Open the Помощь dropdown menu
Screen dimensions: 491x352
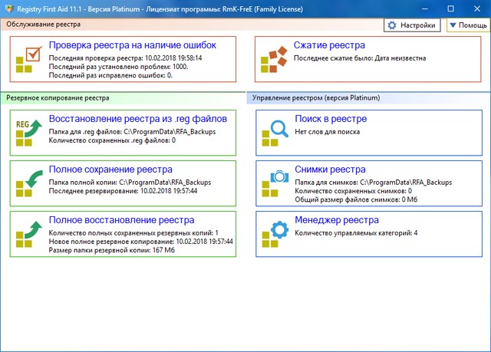467,25
